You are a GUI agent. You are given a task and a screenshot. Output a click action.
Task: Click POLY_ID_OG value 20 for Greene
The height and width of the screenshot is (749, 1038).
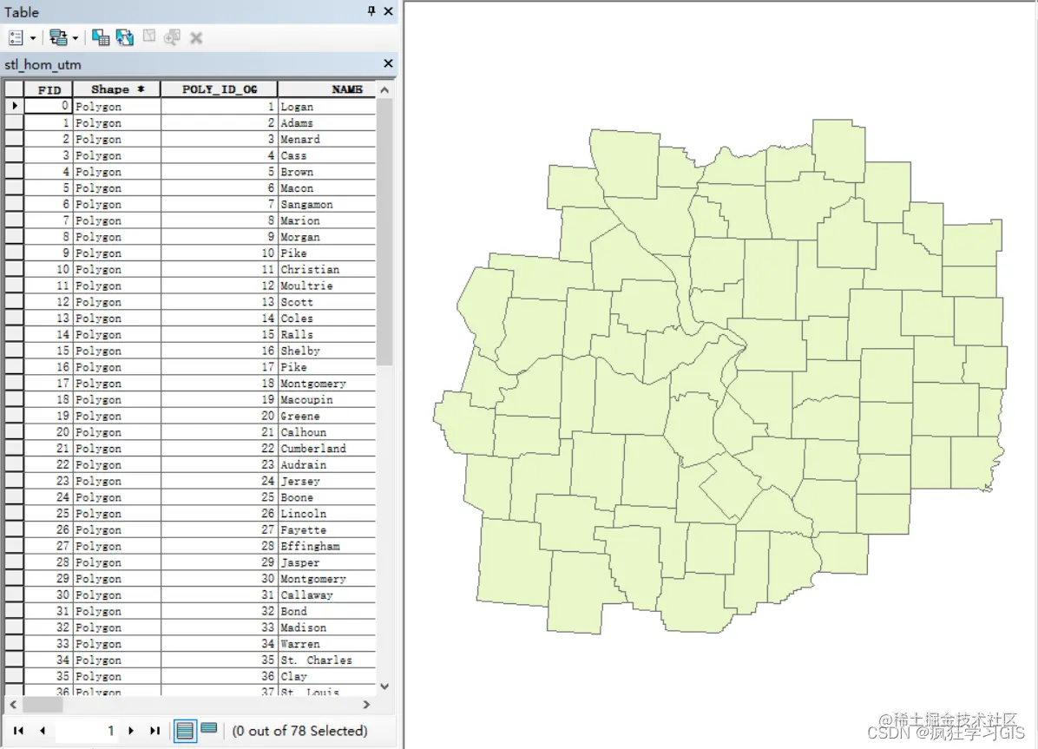[219, 416]
